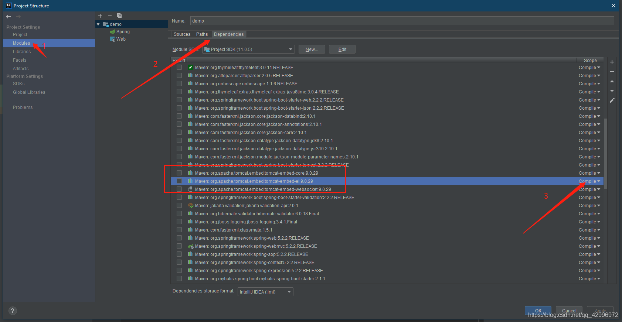Check the export box for jackson-databind:2.10.1

pyautogui.click(x=179, y=116)
